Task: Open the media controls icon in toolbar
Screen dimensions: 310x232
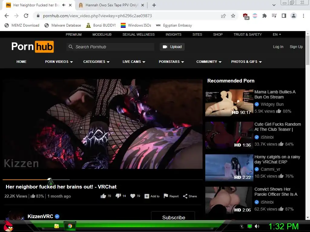Action: 274,16
